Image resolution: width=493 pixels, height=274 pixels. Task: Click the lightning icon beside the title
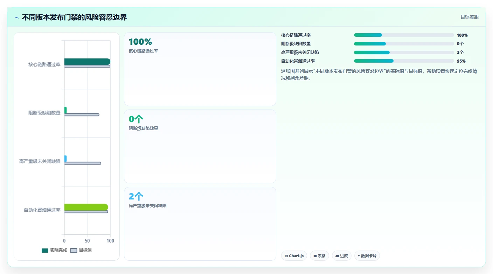point(16,17)
